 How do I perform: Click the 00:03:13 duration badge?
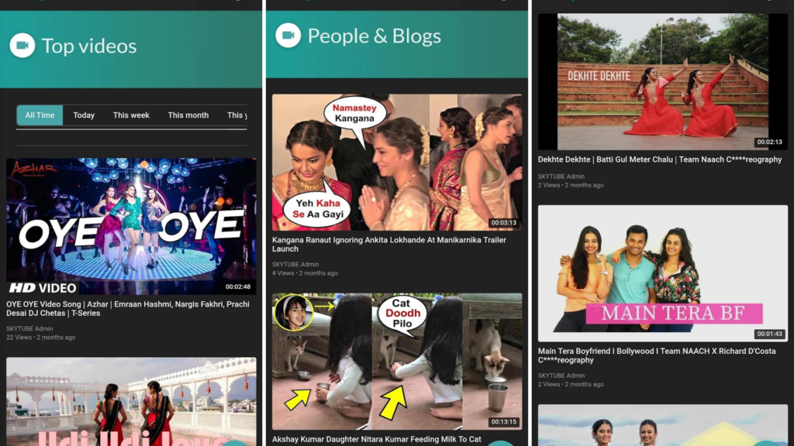click(x=504, y=222)
